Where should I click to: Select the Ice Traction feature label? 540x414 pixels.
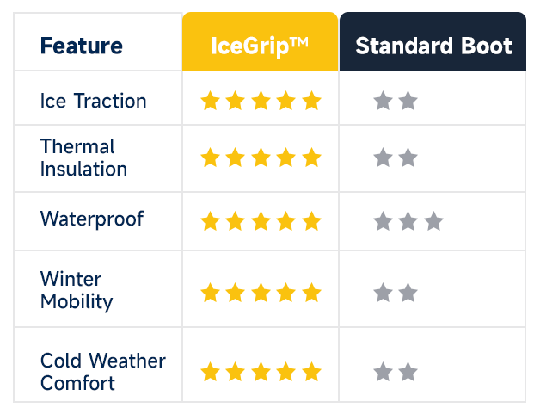click(x=94, y=101)
